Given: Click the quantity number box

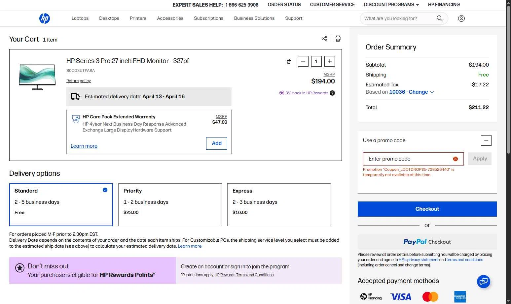Looking at the screenshot, I should (x=316, y=61).
